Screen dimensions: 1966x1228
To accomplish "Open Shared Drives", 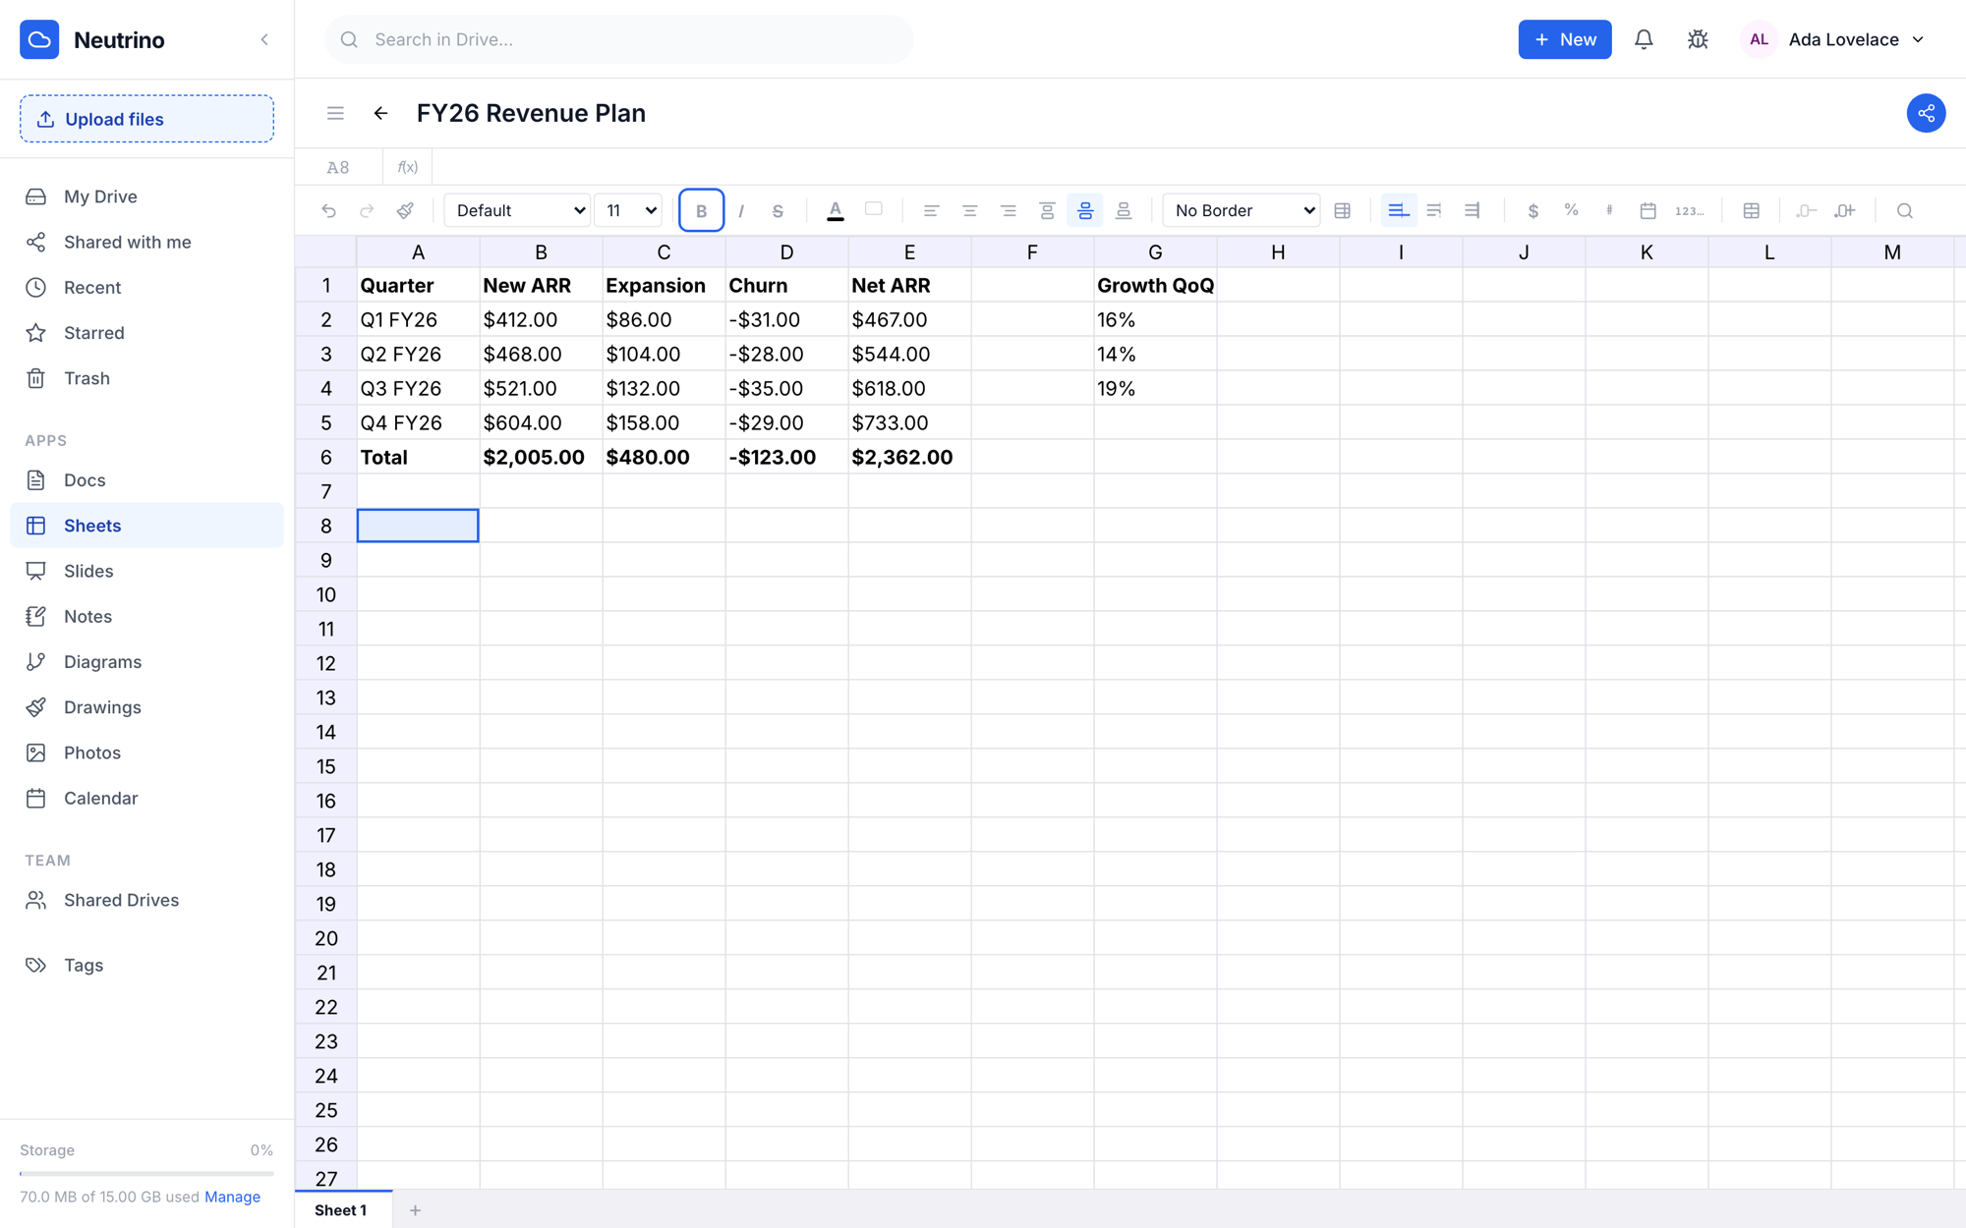I will point(146,900).
